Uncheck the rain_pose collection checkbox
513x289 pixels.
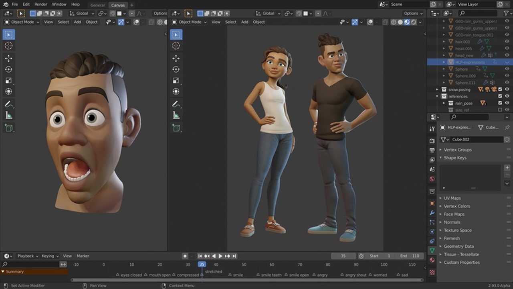pyautogui.click(x=500, y=103)
